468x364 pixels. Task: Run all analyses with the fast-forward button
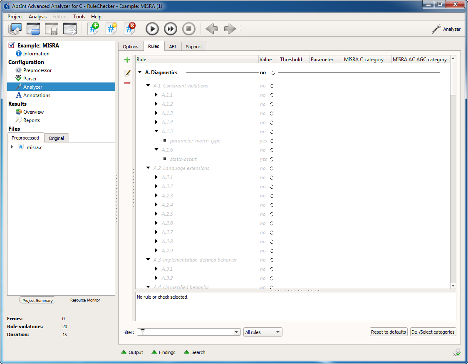click(x=171, y=29)
